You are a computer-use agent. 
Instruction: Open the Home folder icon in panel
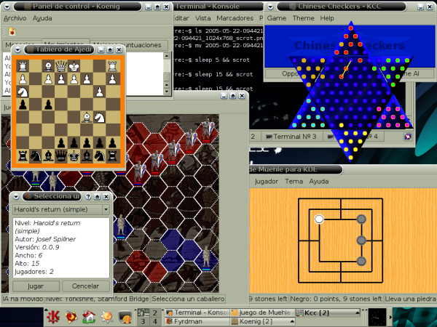[x=89, y=317]
